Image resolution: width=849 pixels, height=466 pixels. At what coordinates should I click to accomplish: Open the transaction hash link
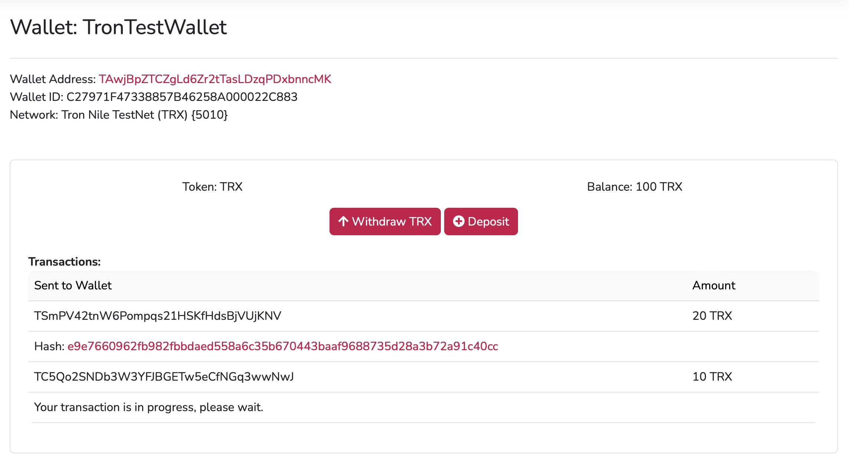(x=282, y=346)
